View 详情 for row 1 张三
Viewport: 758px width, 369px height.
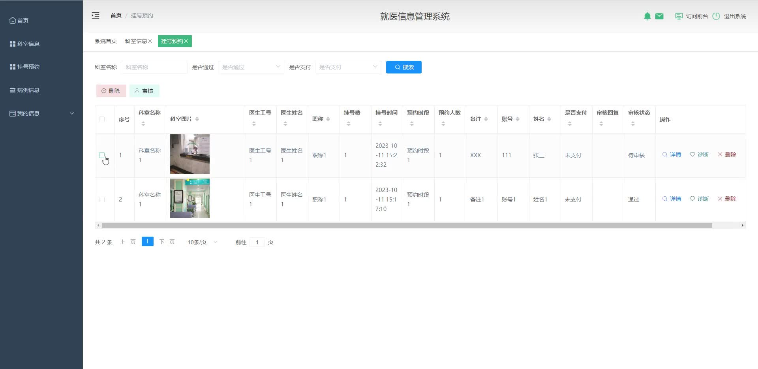pyautogui.click(x=672, y=154)
